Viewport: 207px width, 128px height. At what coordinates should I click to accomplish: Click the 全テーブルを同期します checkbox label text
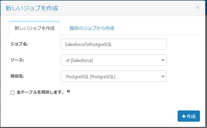pos(40,92)
